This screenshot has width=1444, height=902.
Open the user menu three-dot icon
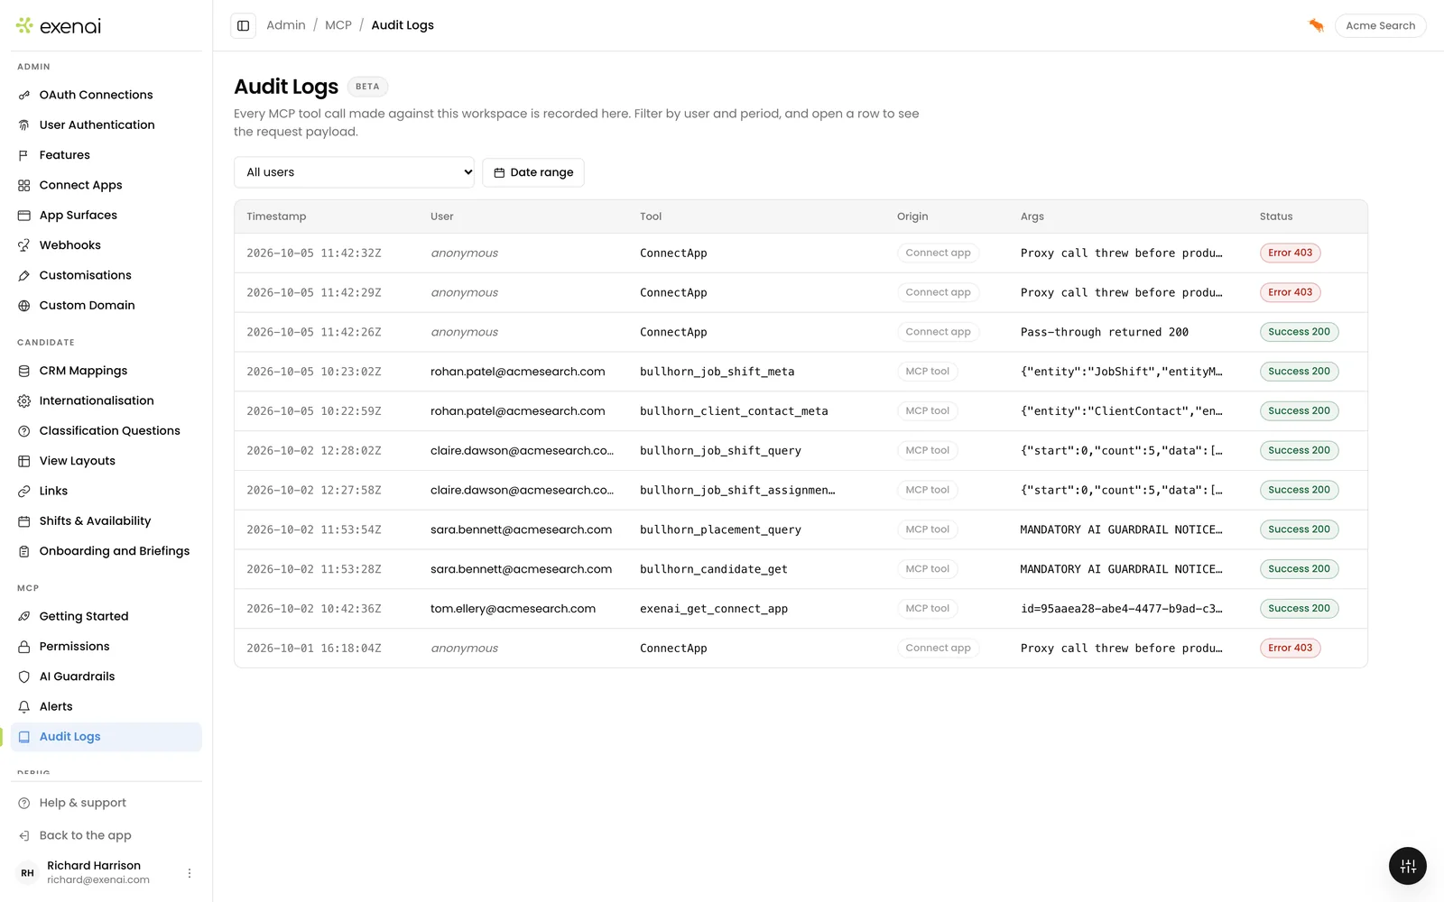[189, 873]
